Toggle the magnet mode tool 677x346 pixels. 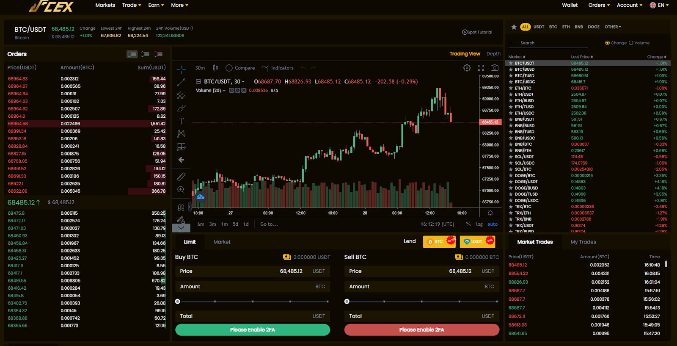tap(181, 207)
